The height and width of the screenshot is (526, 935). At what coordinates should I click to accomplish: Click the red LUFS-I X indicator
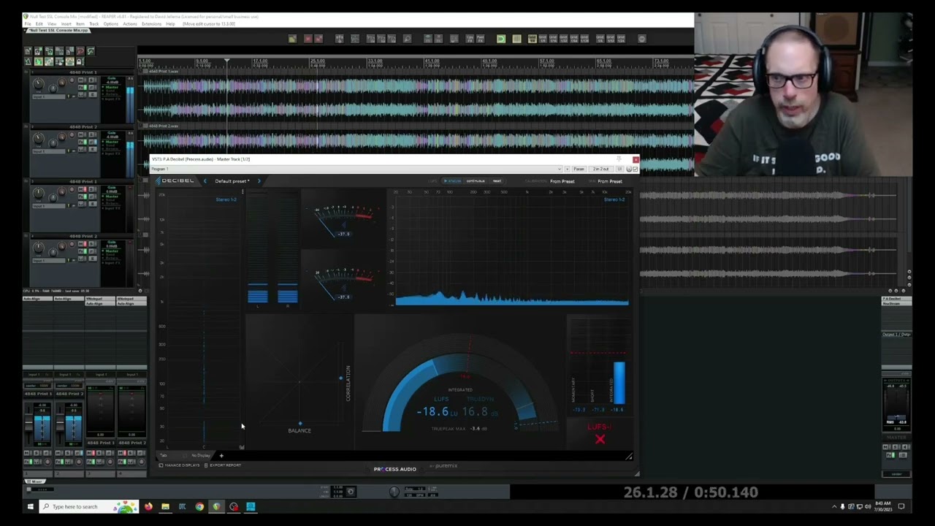(x=600, y=439)
